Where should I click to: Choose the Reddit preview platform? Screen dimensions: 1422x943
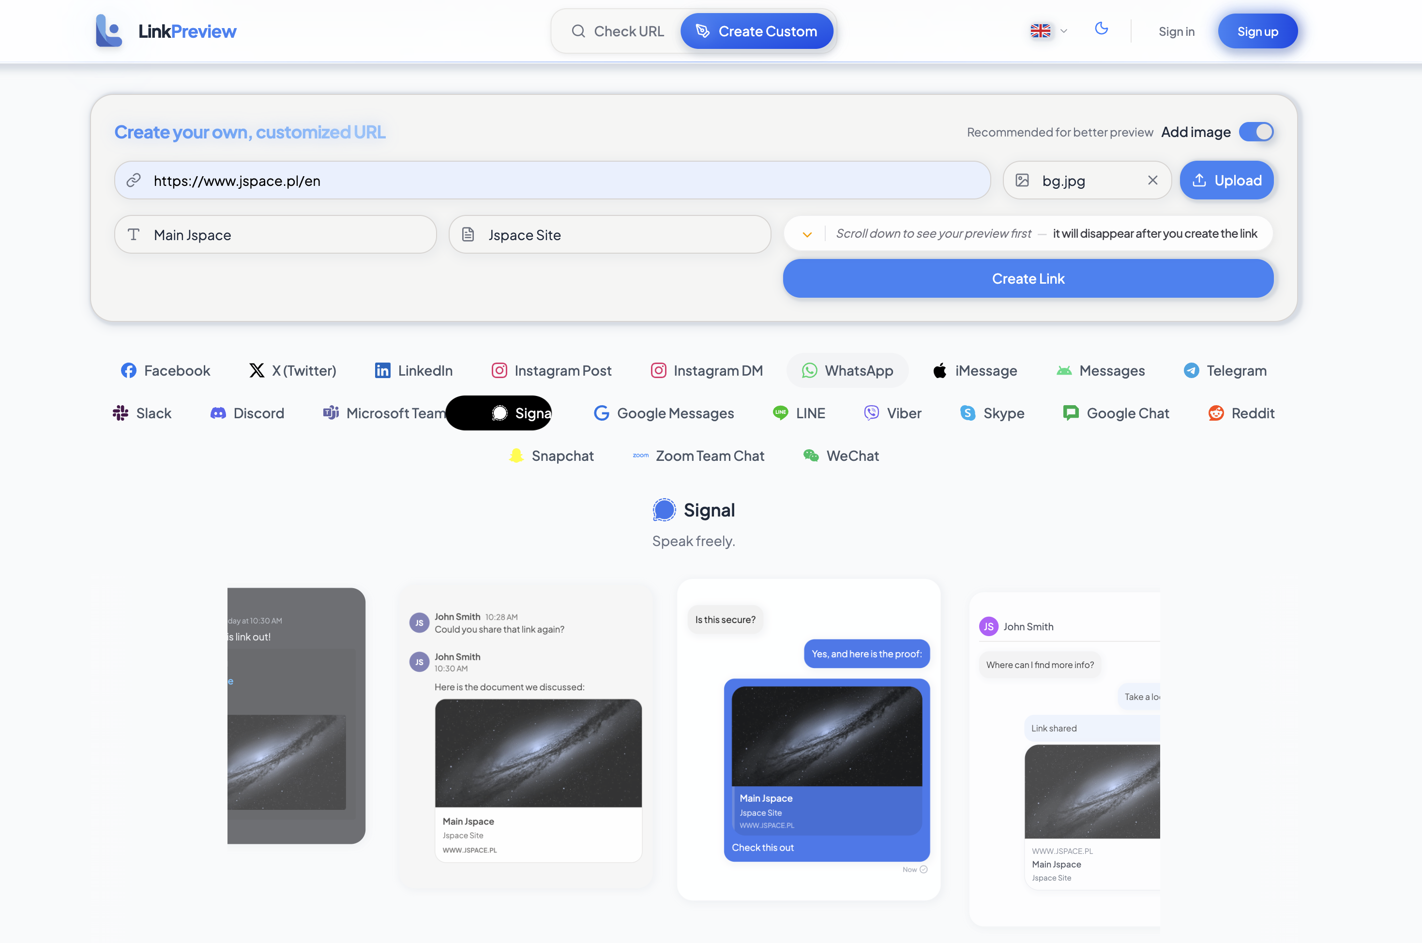(1241, 413)
